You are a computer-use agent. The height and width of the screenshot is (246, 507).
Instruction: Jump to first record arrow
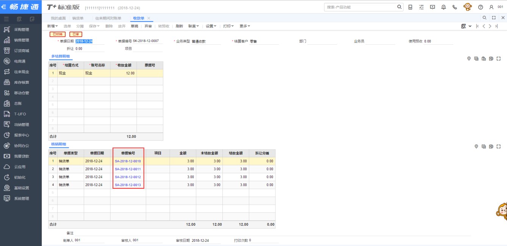point(477,26)
